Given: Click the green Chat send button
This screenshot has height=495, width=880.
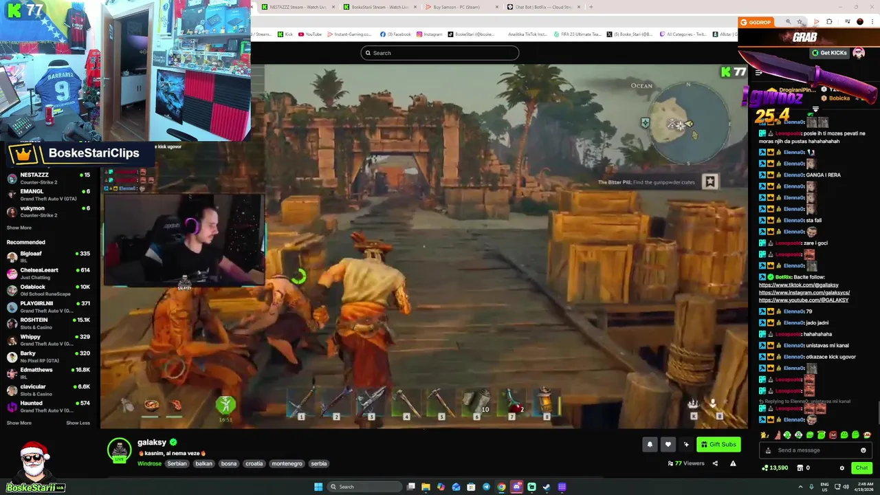Looking at the screenshot, I should pyautogui.click(x=861, y=468).
